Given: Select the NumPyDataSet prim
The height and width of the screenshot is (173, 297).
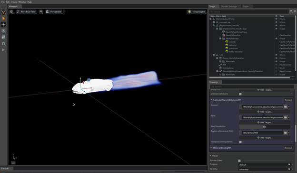Looking at the screenshot, I should [x=233, y=35].
